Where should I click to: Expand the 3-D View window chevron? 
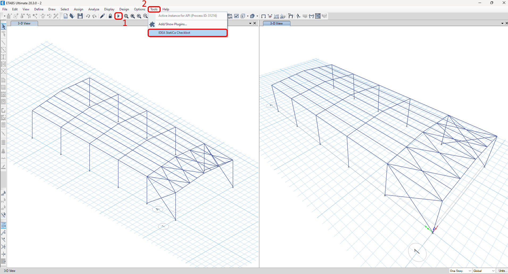(x=250, y=23)
